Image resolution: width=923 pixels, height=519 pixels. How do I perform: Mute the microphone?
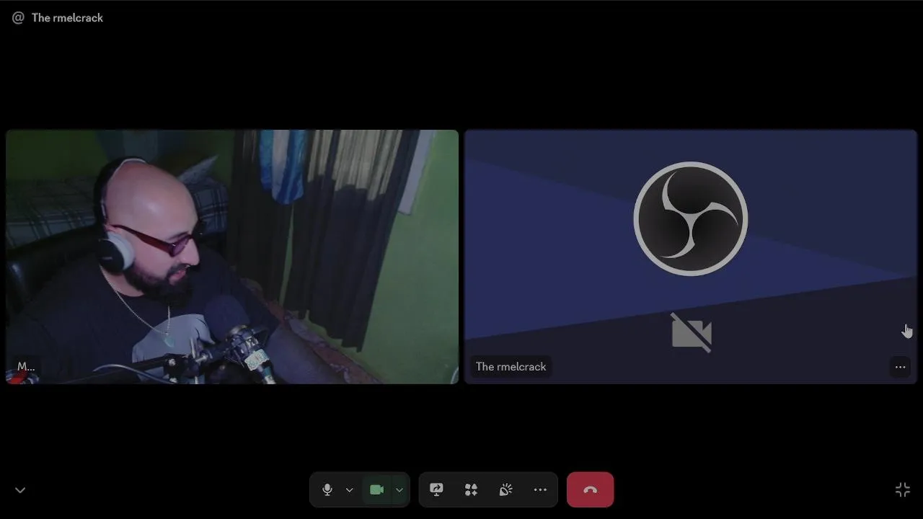[x=327, y=490]
